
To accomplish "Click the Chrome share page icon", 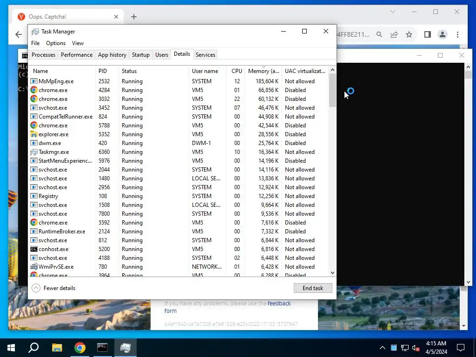I will tap(394, 34).
